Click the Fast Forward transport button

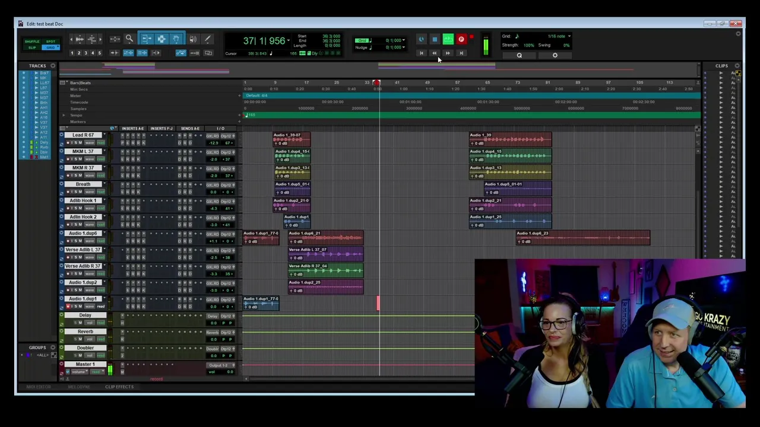[x=448, y=53]
